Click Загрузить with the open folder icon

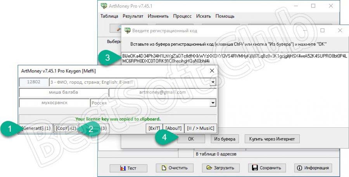pos(221,168)
